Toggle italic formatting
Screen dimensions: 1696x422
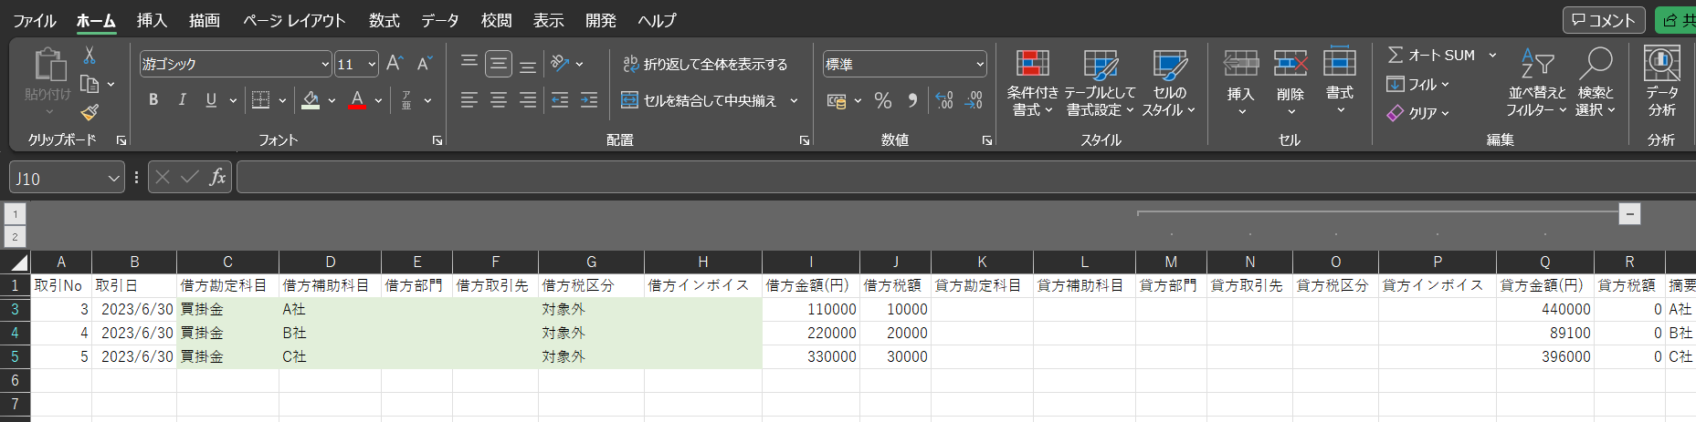[x=182, y=100]
